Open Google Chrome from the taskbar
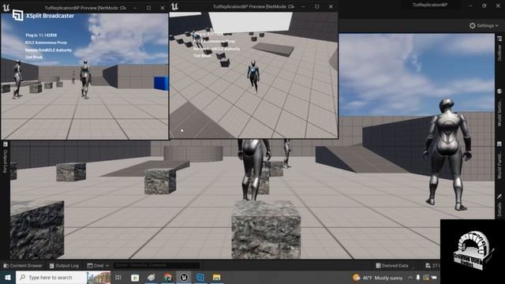Image resolution: width=505 pixels, height=284 pixels. click(168, 277)
